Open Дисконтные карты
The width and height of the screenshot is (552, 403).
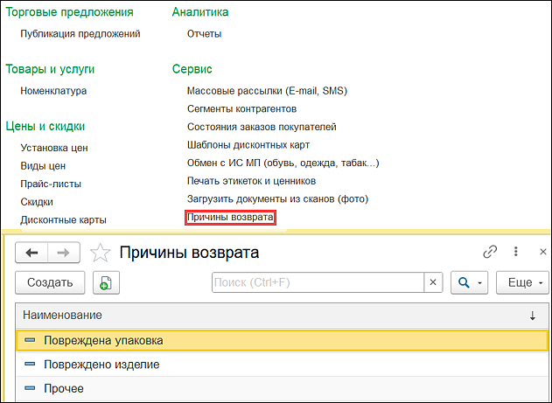click(x=63, y=219)
